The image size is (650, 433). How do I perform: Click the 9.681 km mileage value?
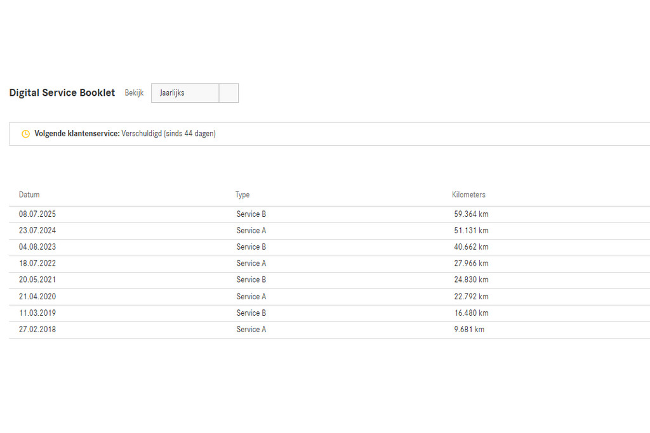point(469,330)
